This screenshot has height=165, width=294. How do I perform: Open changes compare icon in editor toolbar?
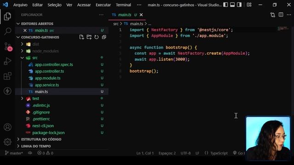coord(273,15)
